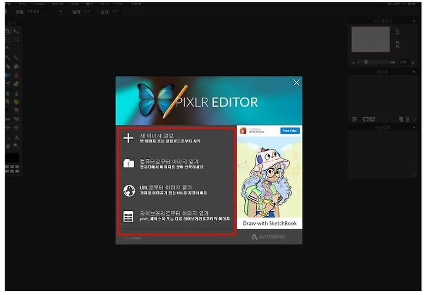Toggle layer settings in the Layers panel
This screenshot has height=295, width=424.
click(355, 119)
